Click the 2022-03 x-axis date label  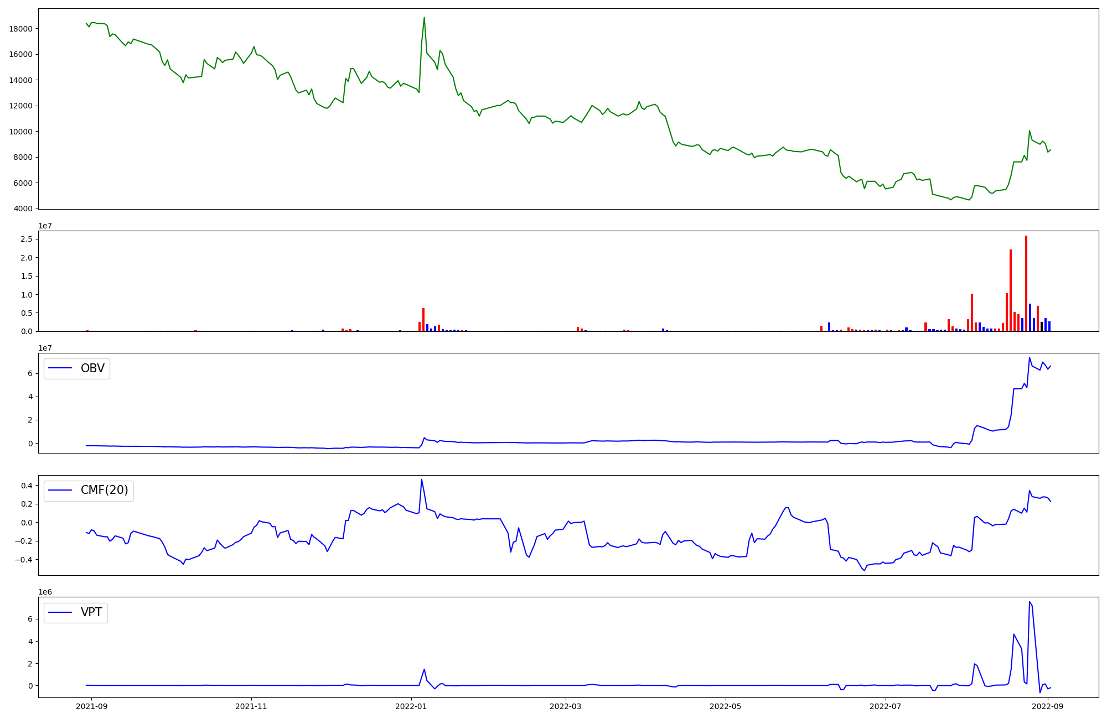coord(566,706)
